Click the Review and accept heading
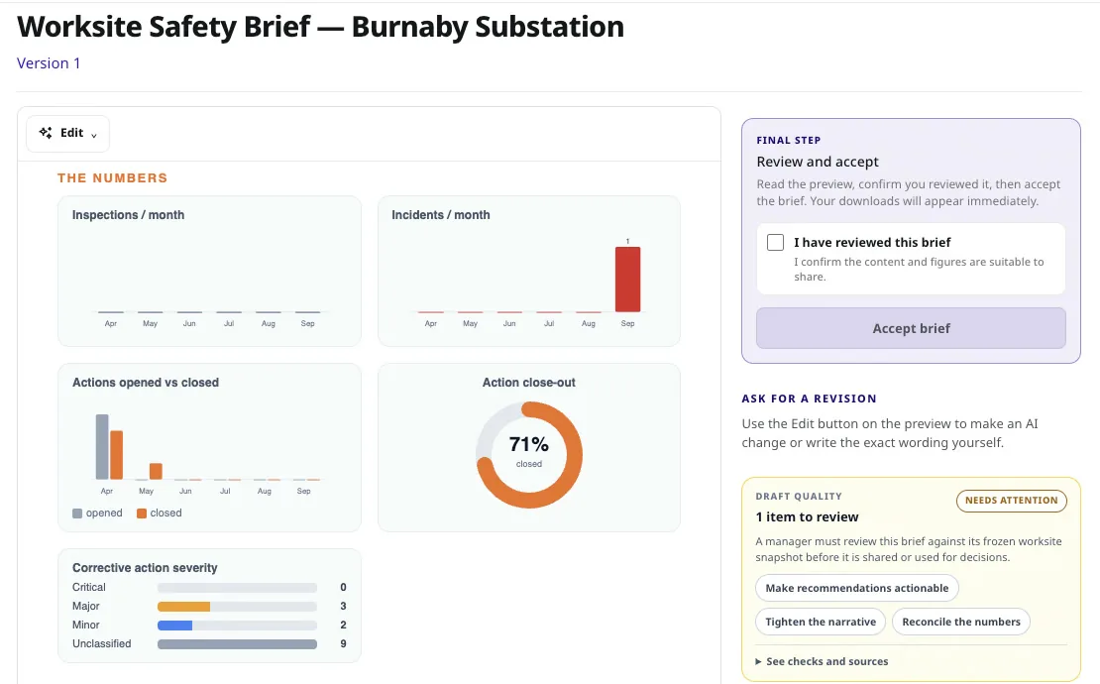This screenshot has height=684, width=1100. tap(818, 162)
